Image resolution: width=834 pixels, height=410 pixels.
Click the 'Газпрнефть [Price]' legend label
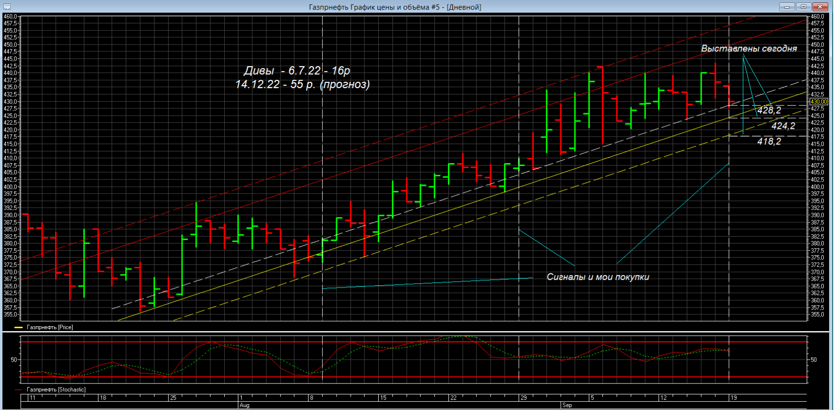click(x=50, y=327)
